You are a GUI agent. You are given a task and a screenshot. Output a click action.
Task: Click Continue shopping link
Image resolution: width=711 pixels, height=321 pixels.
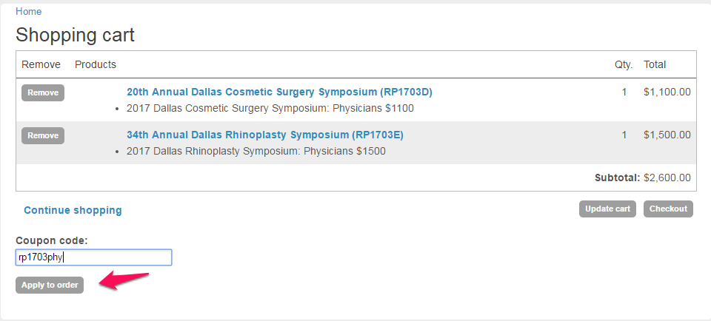pos(73,210)
